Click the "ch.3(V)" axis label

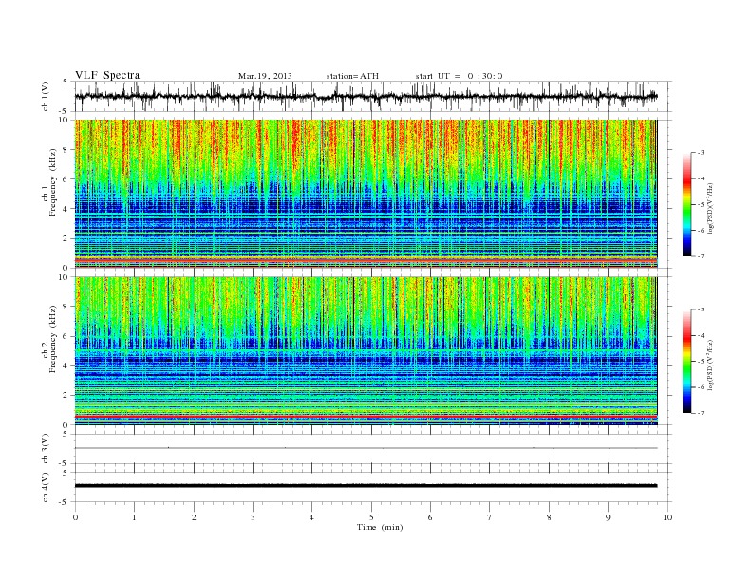(x=46, y=449)
